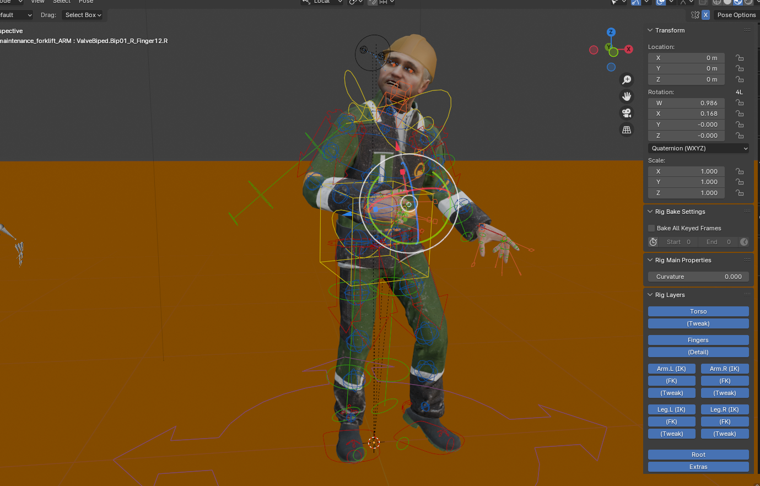Toggle the X-axis mirror pose button
This screenshot has height=486, width=760.
click(706, 15)
